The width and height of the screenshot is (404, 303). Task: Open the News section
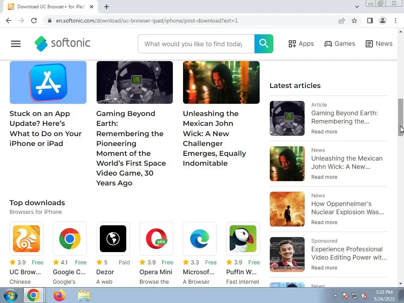(379, 43)
